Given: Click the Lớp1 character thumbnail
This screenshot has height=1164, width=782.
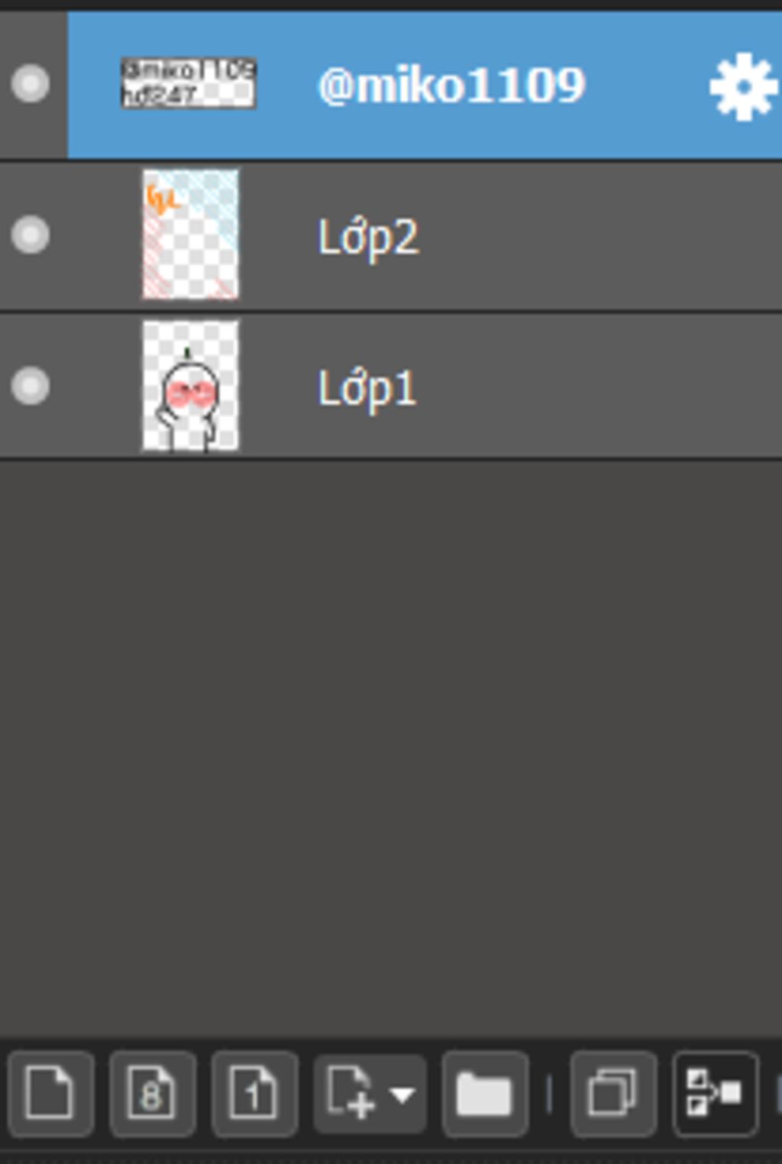Looking at the screenshot, I should [190, 386].
